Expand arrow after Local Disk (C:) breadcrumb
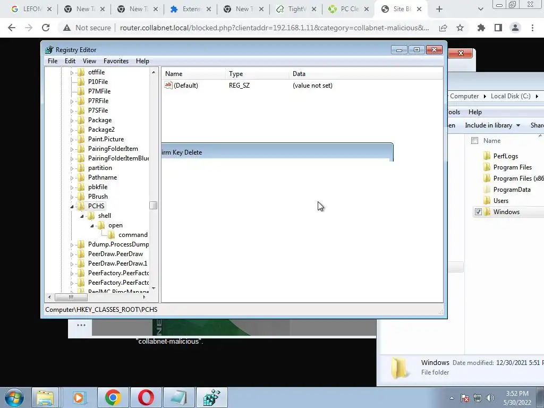 pos(537,96)
